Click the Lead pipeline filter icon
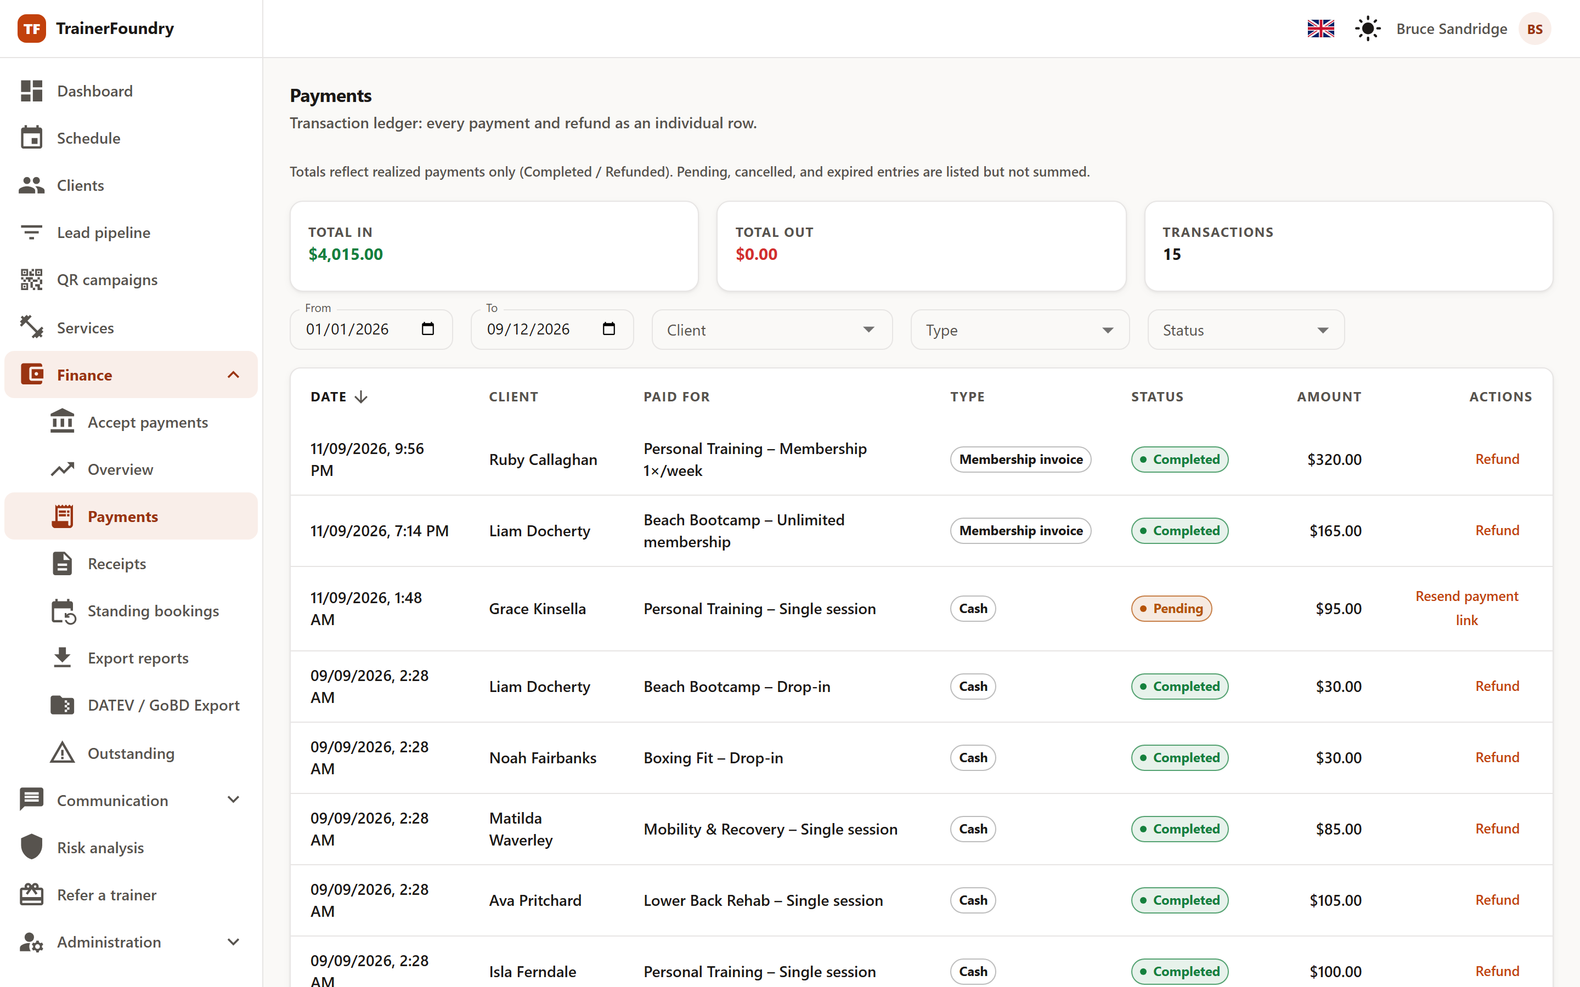Viewport: 1580px width, 987px height. coord(31,232)
